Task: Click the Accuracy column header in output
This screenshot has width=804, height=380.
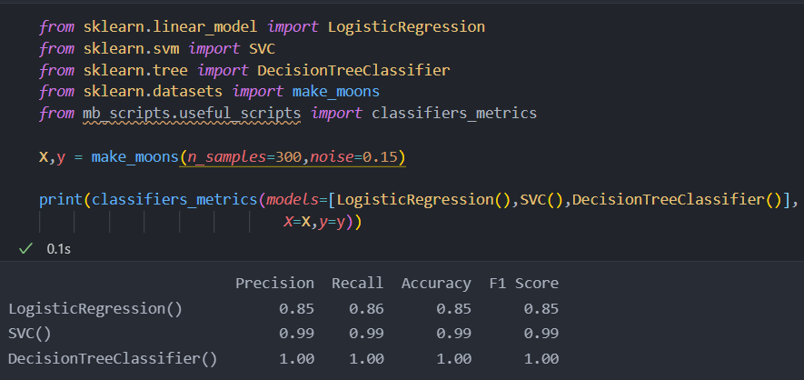Action: pos(436,283)
